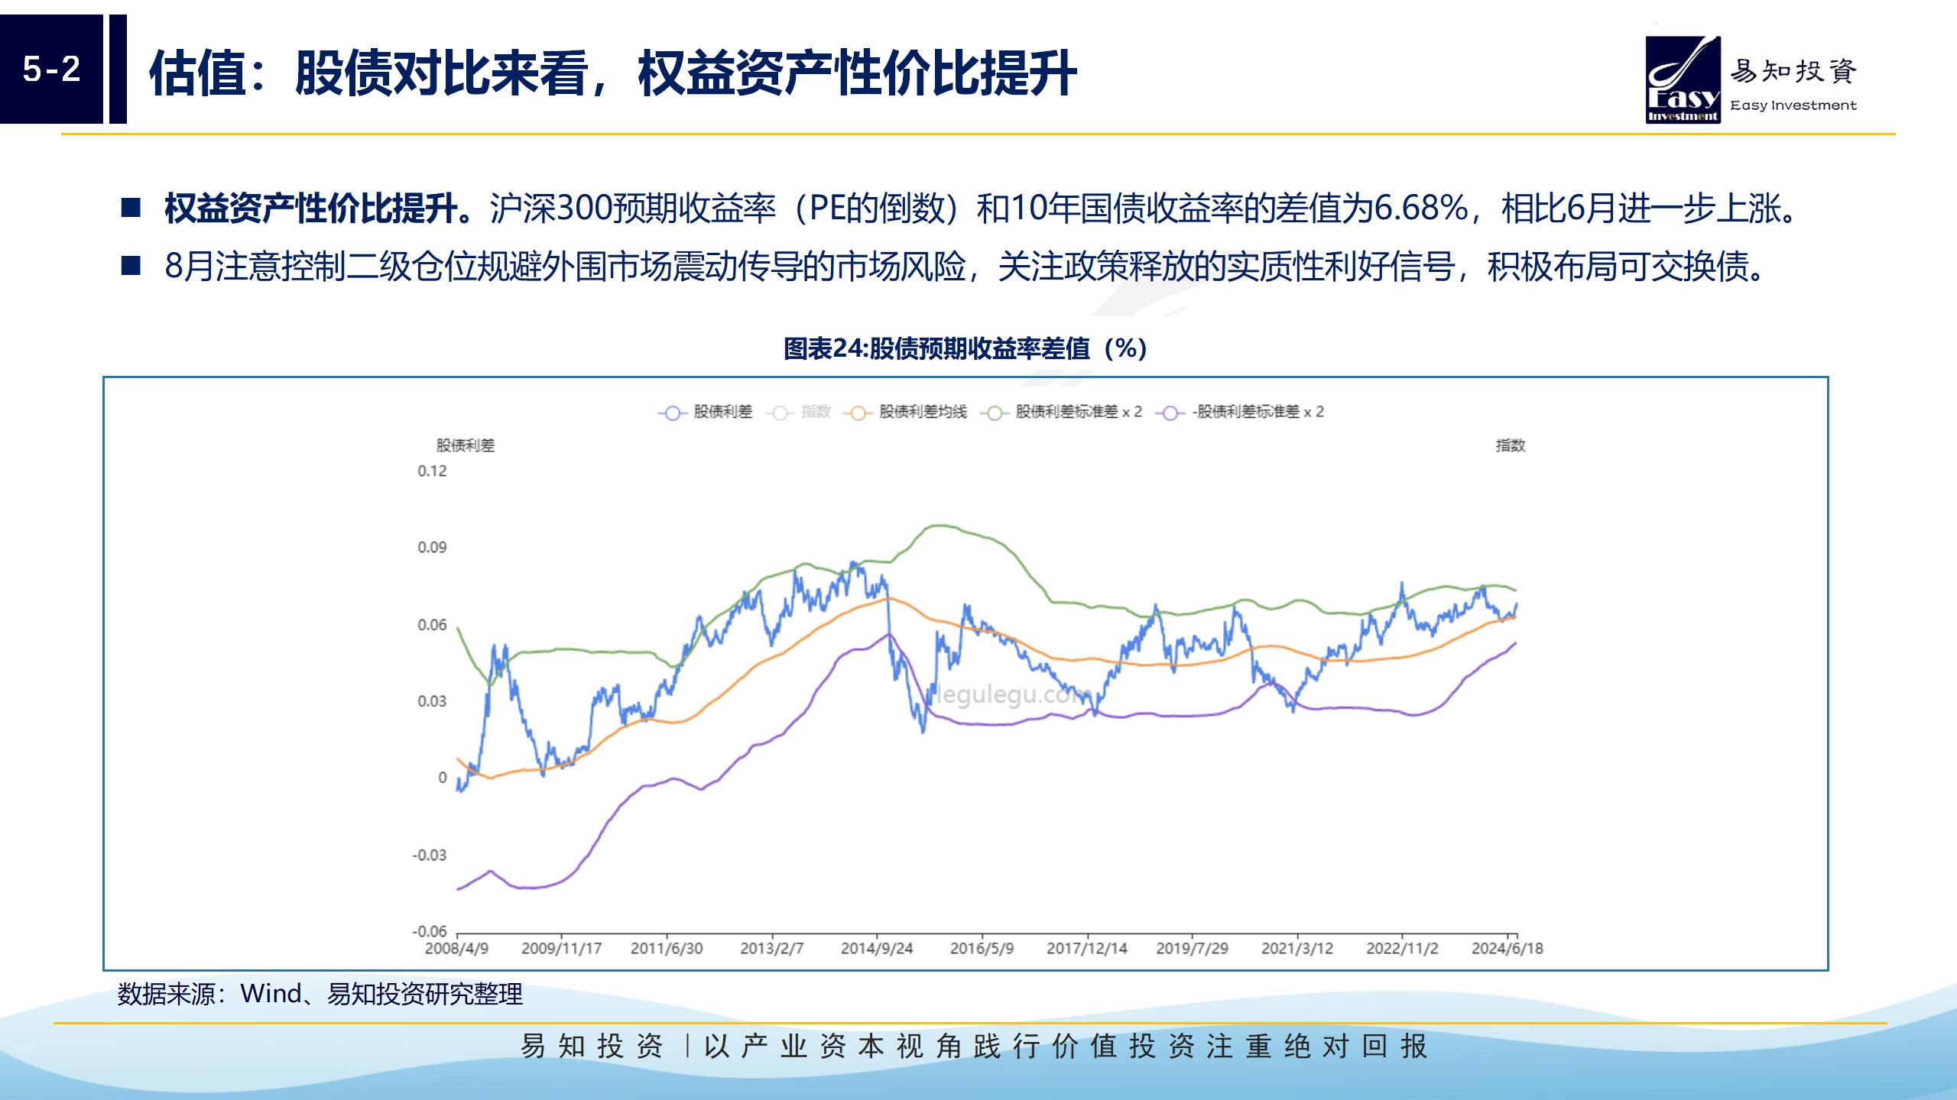
Task: Click the 2011/6/30 x-axis date
Action: click(x=667, y=949)
